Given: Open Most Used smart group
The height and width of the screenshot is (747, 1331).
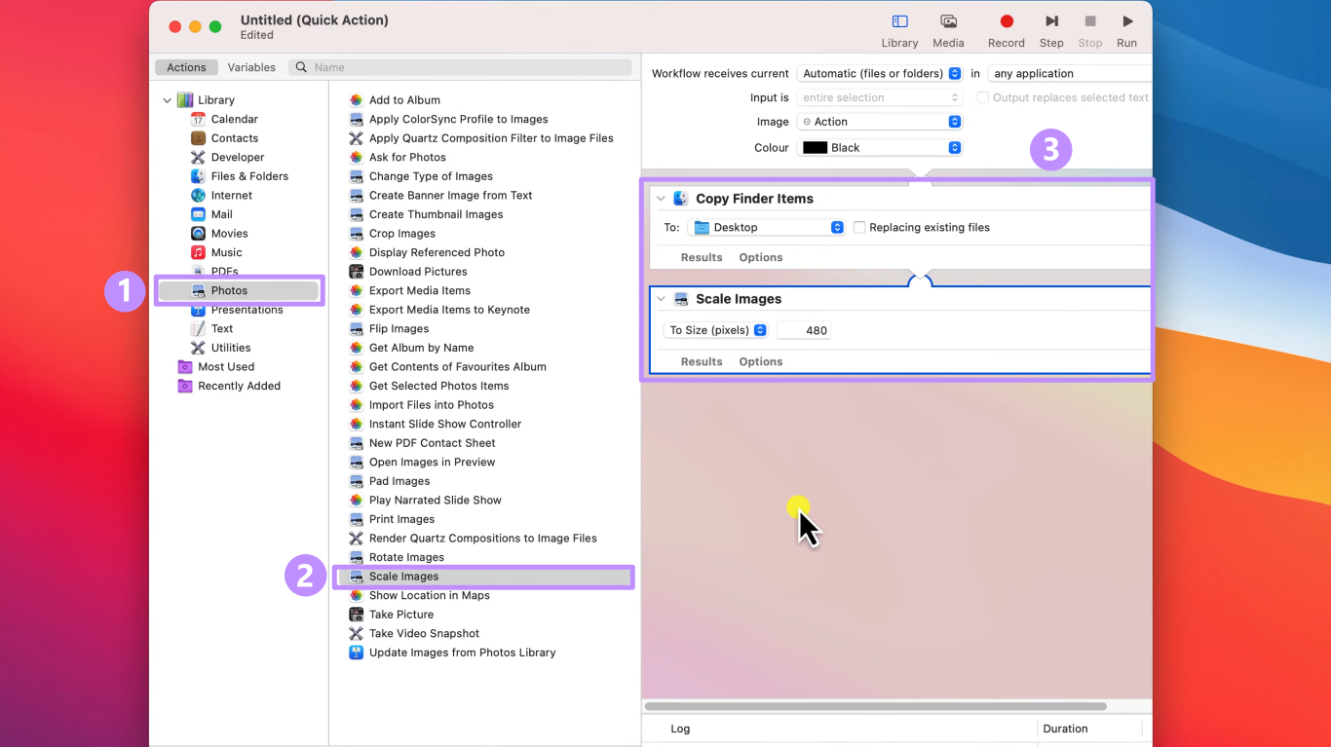Looking at the screenshot, I should [x=225, y=366].
